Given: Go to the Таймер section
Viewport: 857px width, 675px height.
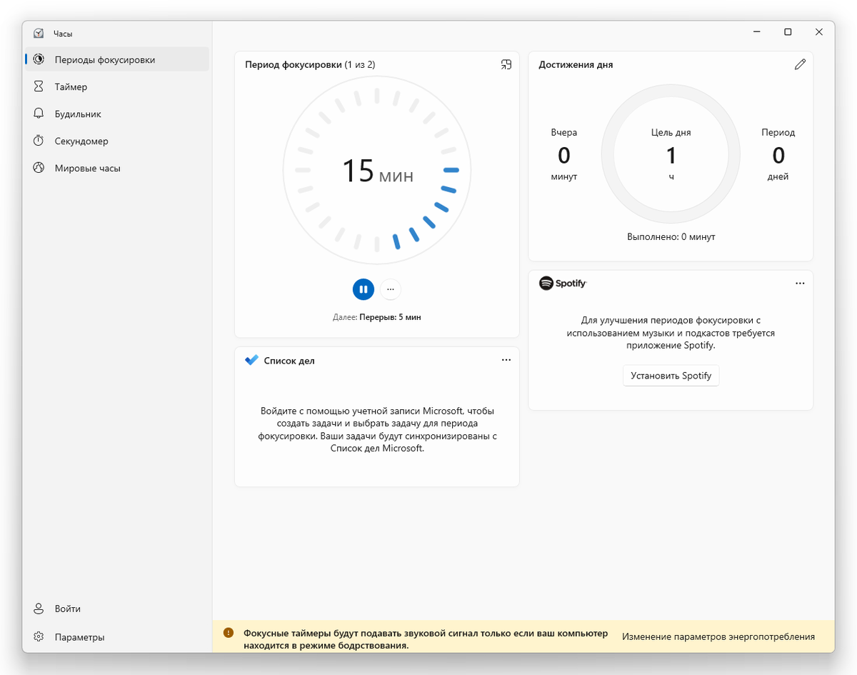Looking at the screenshot, I should (117, 86).
